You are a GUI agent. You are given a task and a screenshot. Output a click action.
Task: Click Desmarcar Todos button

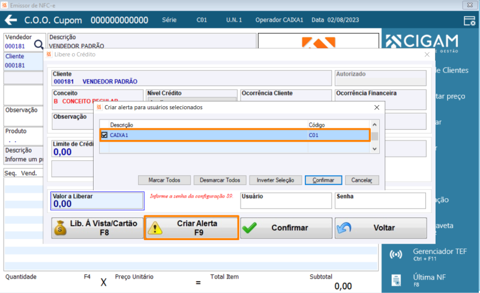coord(220,180)
